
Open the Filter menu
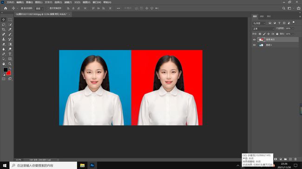tap(68, 2)
